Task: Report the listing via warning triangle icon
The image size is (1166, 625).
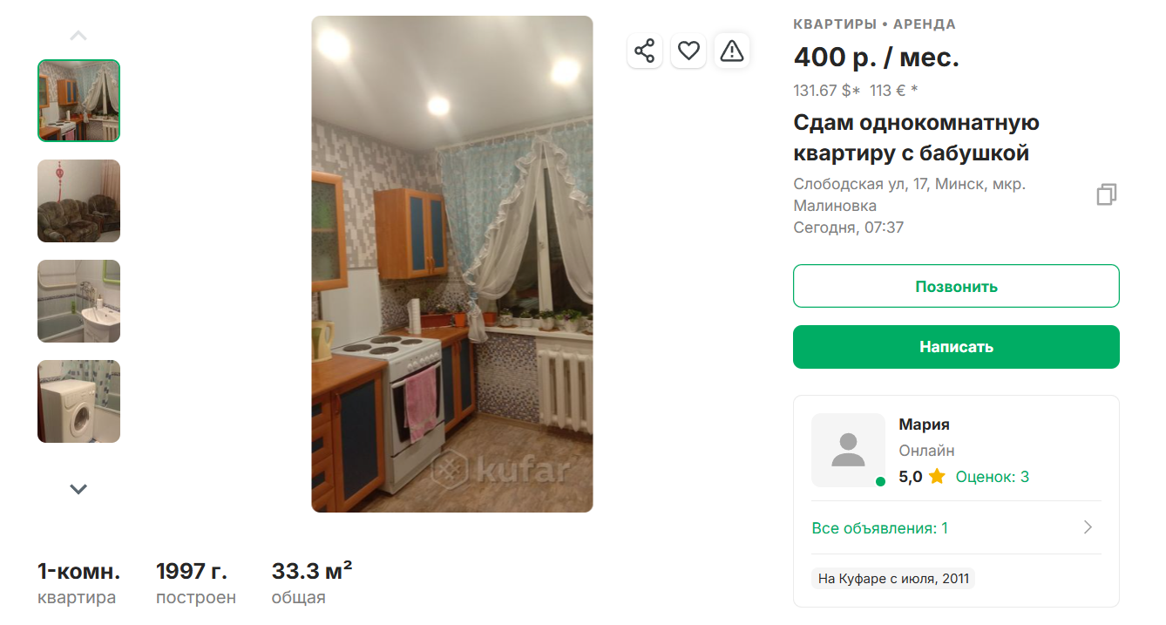Action: click(732, 51)
